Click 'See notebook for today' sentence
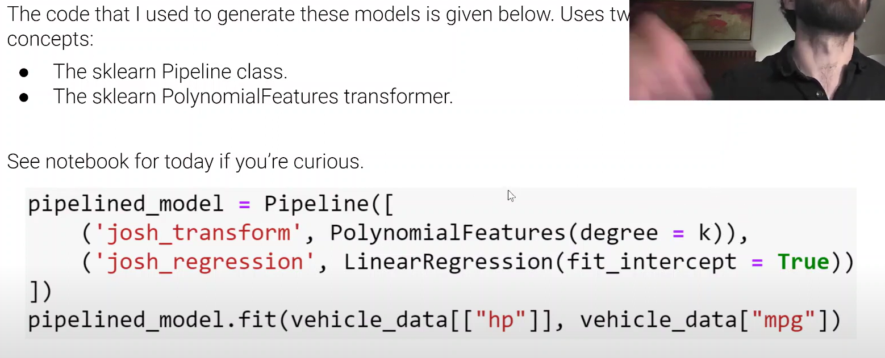The image size is (885, 358). point(185,162)
